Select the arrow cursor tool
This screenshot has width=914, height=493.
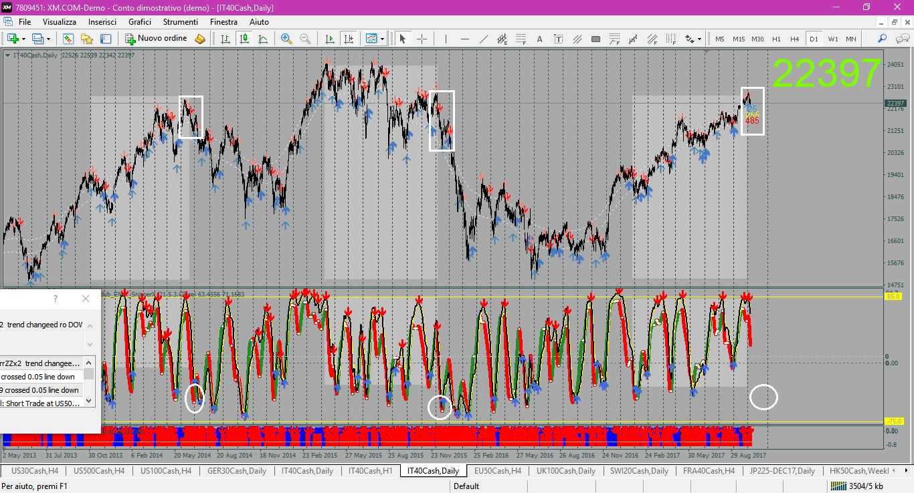click(403, 39)
